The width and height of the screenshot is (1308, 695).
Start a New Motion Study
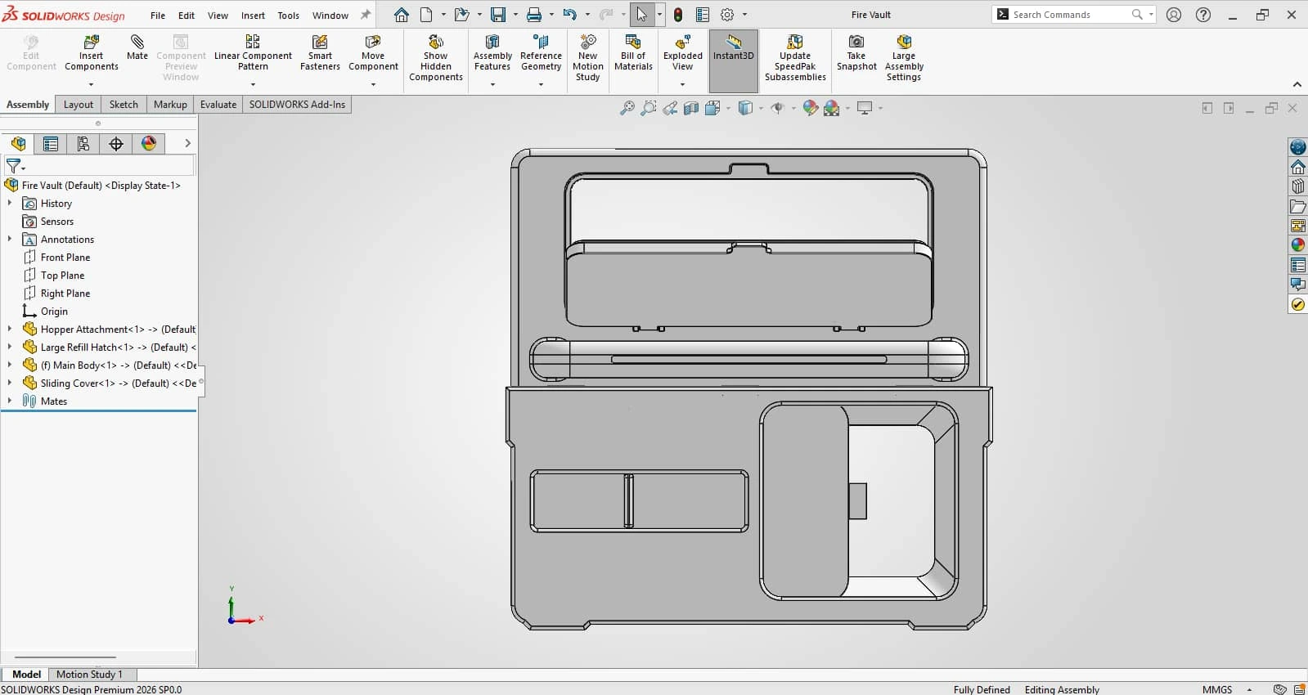587,58
